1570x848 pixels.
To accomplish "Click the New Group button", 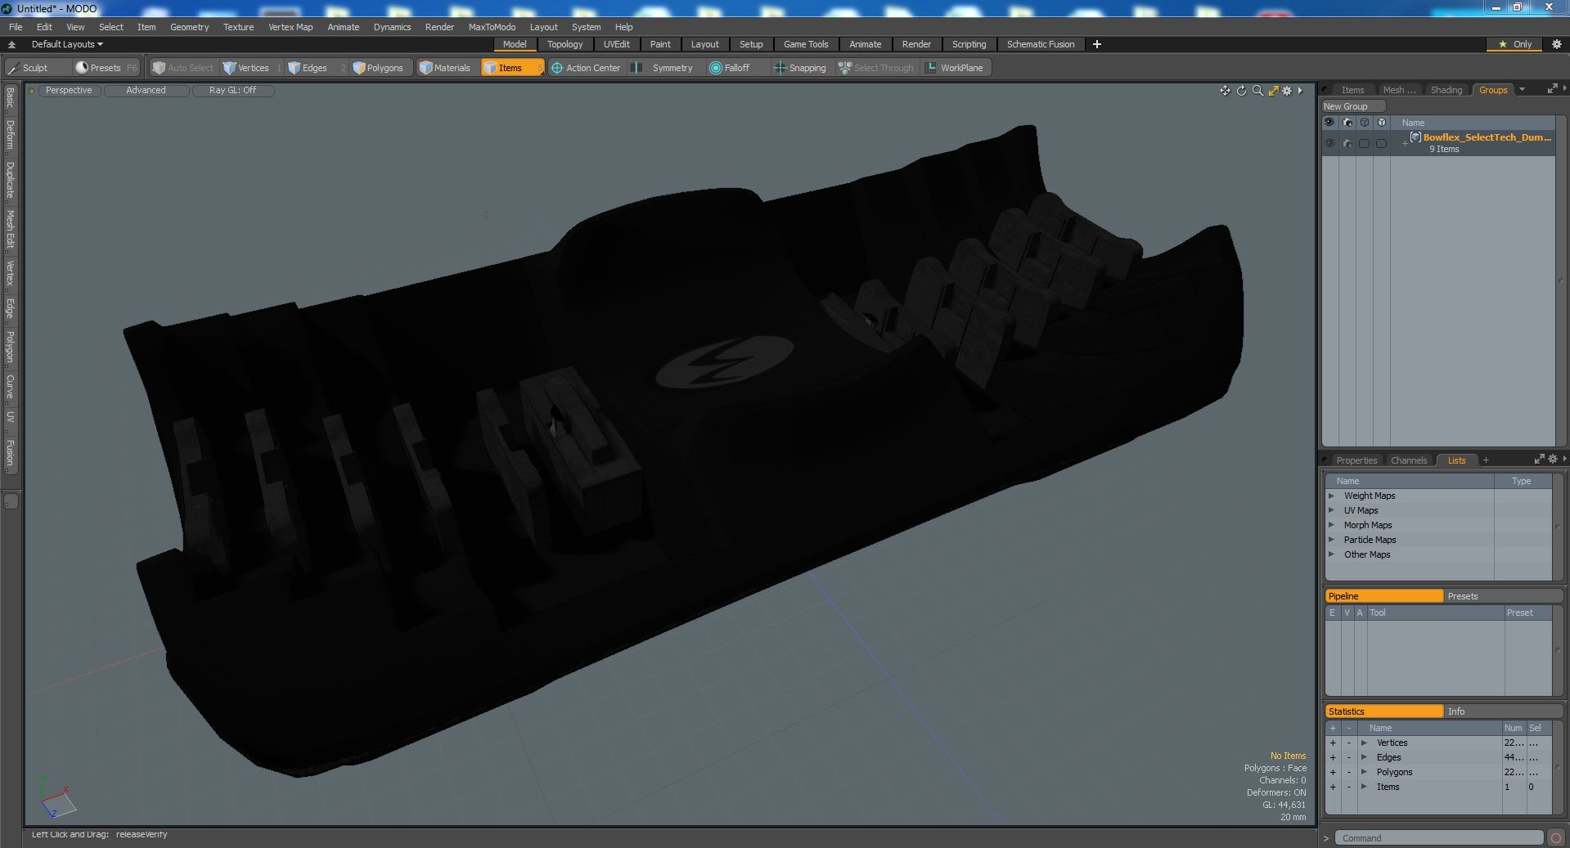I will 1352,106.
